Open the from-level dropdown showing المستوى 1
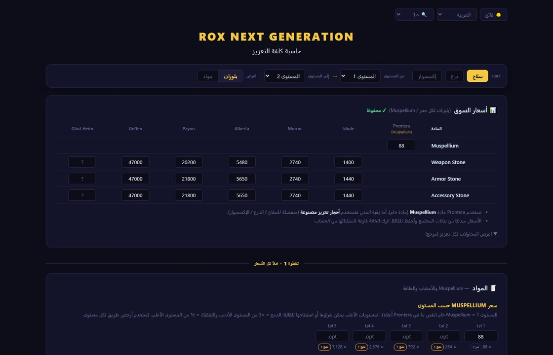This screenshot has width=553, height=355. (x=360, y=76)
